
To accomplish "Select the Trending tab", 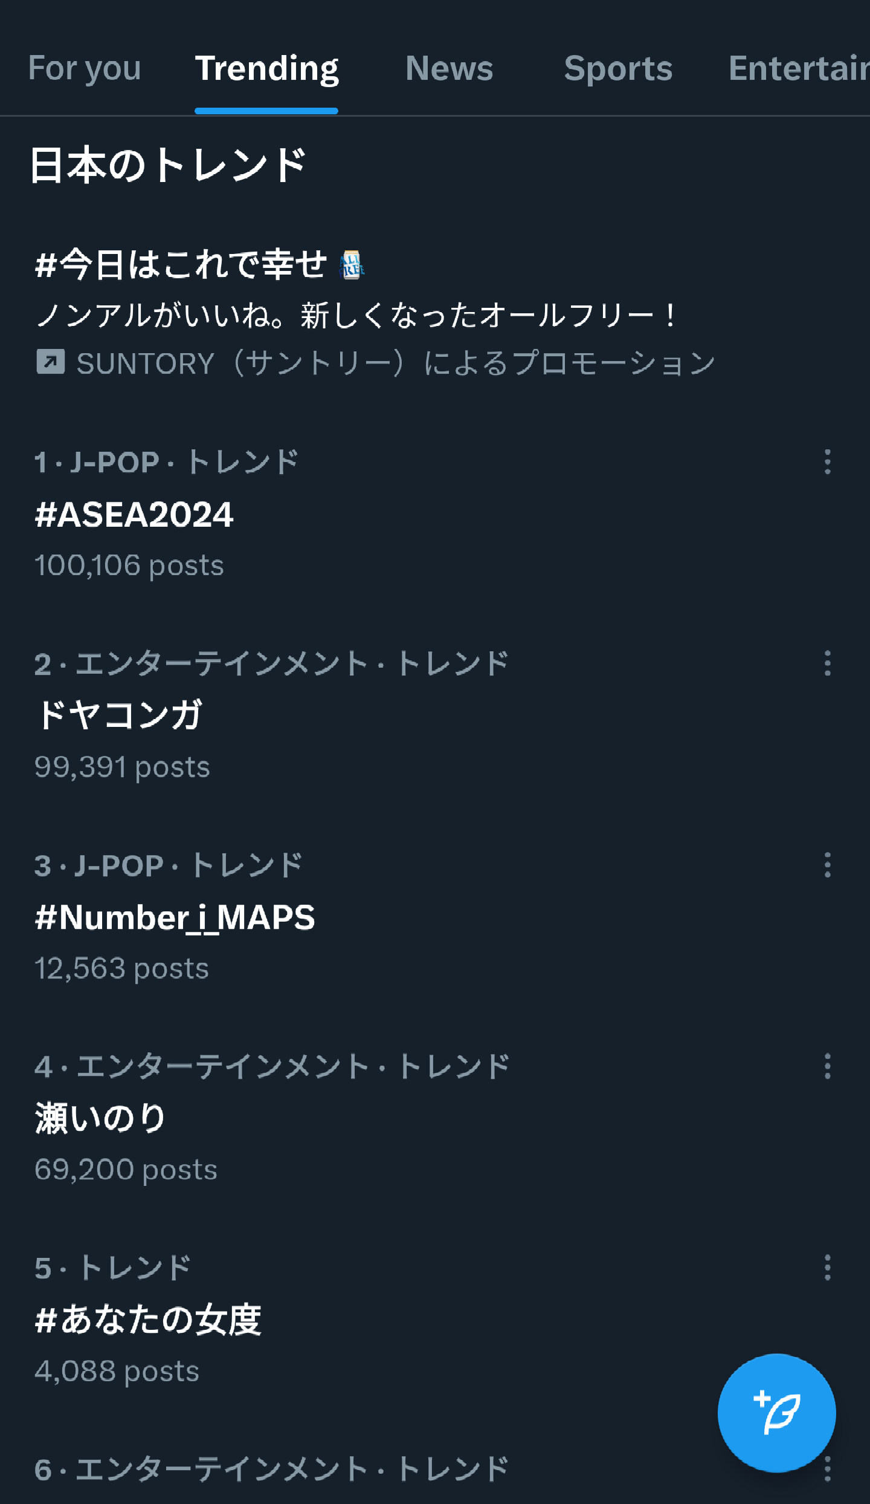I will pos(266,68).
